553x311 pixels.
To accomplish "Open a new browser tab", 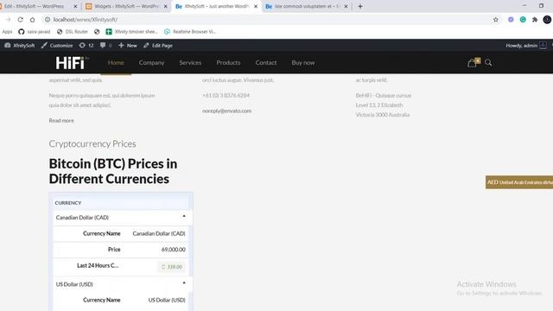I will [360, 6].
